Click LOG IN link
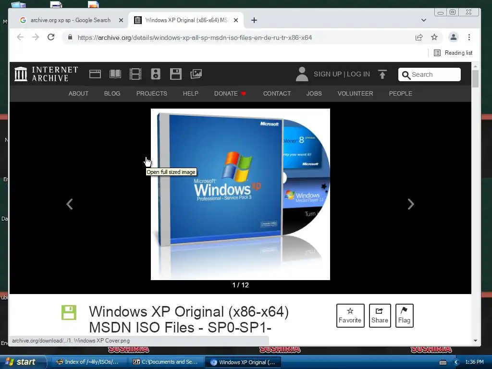The image size is (492, 369). pyautogui.click(x=358, y=74)
